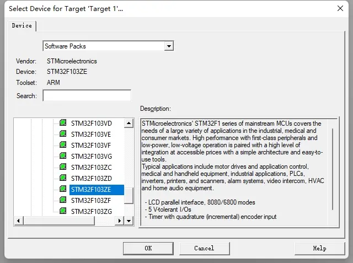
Task: Click the device list vertical scrollbar thumb
Action: click(129, 196)
